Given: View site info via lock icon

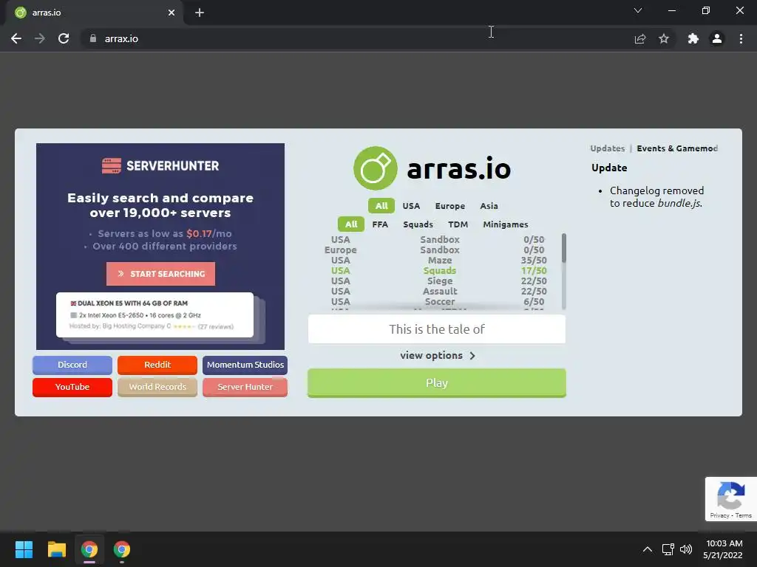Looking at the screenshot, I should click(92, 38).
